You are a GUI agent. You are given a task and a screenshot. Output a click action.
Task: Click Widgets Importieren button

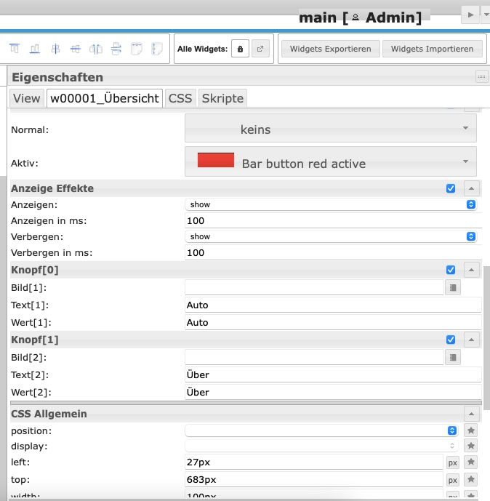(x=432, y=49)
